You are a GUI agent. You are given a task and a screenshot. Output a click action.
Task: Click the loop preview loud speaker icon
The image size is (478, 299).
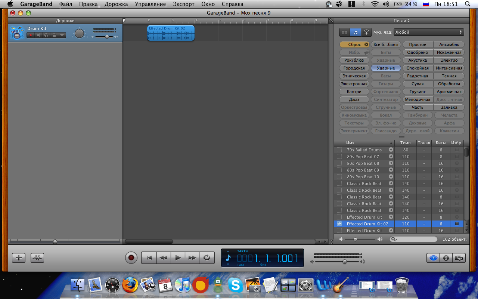coord(380,239)
